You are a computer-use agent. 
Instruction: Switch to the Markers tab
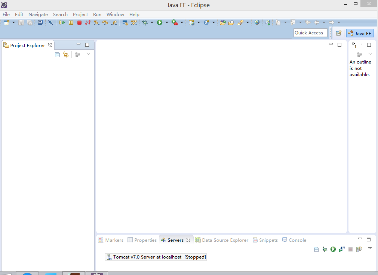pyautogui.click(x=111, y=240)
